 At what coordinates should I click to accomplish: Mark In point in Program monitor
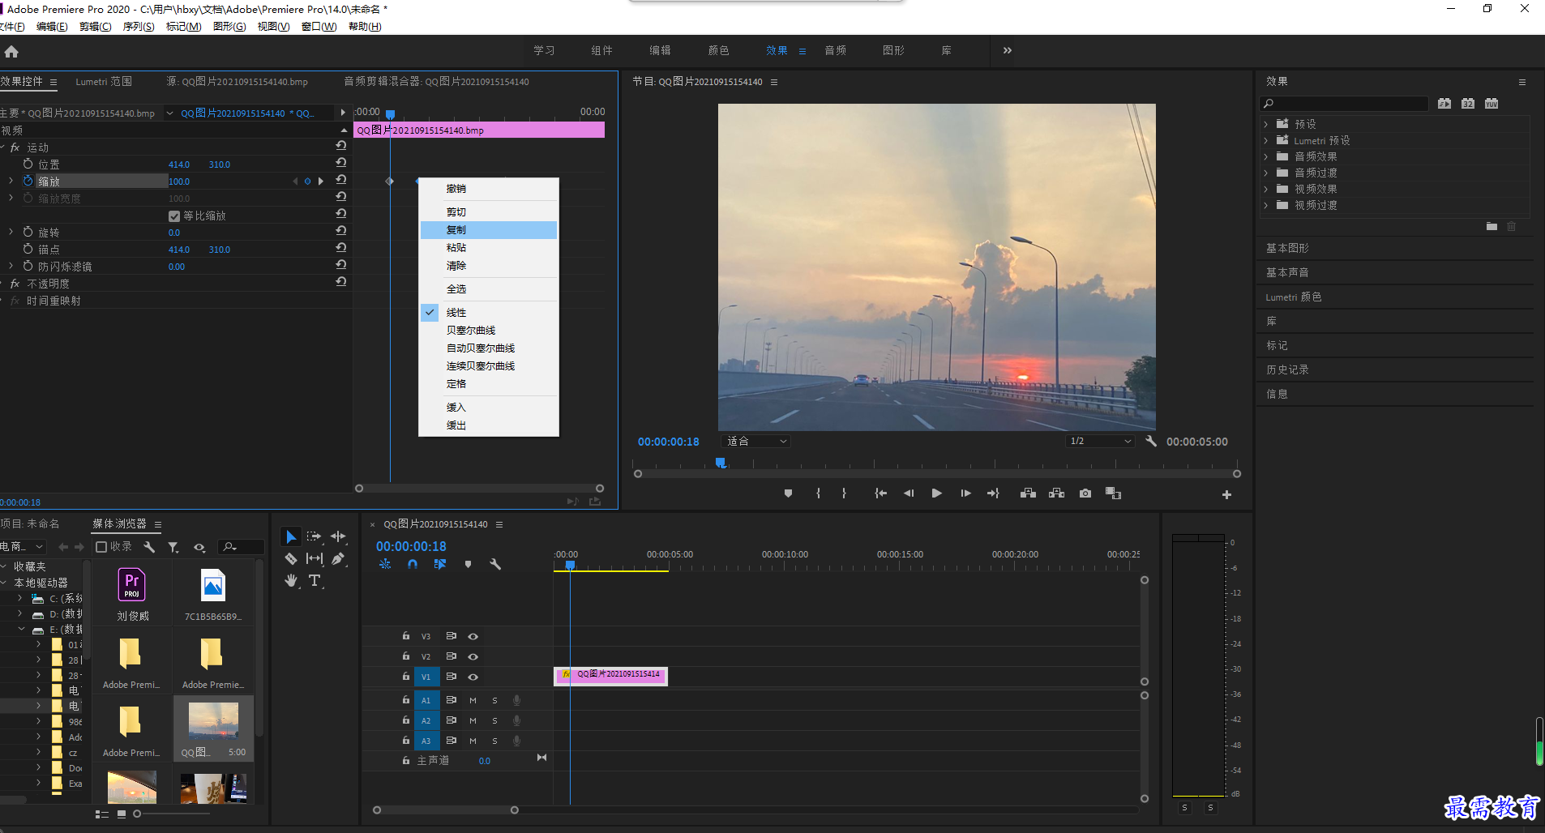[x=818, y=493]
